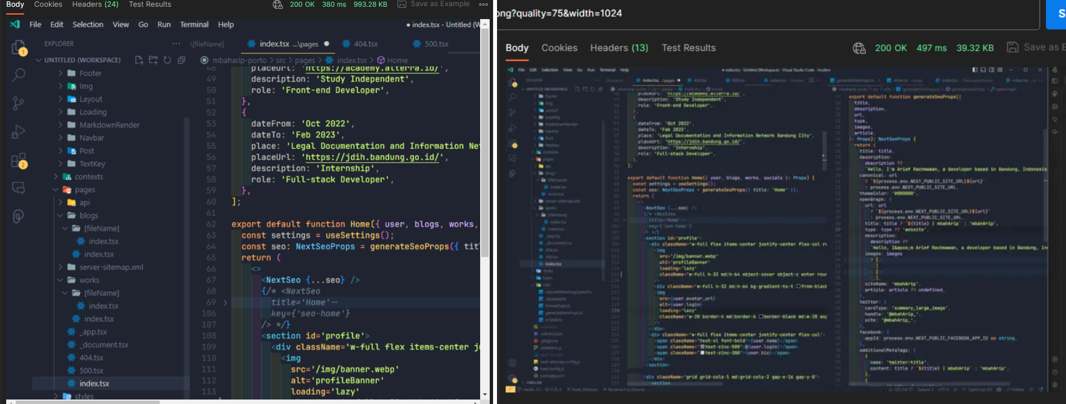Open the three-dots menu after Save as Example
Image resolution: width=1066 pixels, height=404 pixels.
pos(484,4)
